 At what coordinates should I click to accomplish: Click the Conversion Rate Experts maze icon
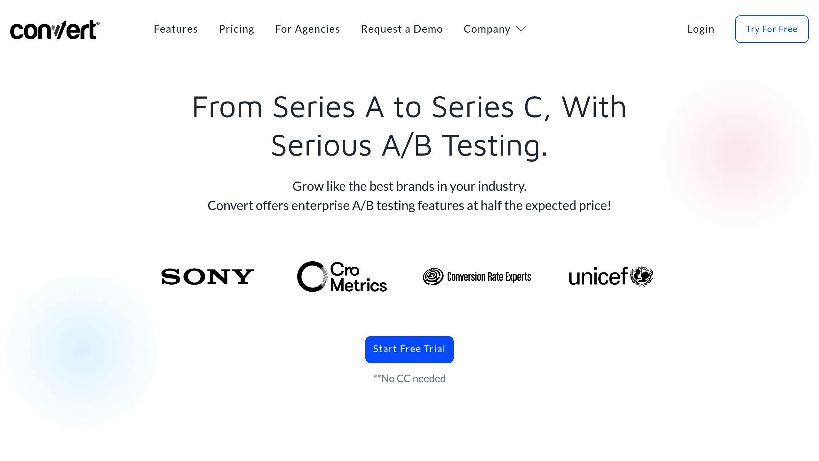click(433, 277)
